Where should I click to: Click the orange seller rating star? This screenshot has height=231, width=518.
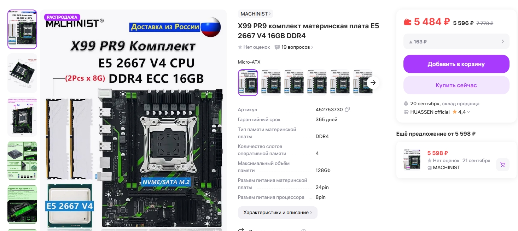tap(455, 112)
